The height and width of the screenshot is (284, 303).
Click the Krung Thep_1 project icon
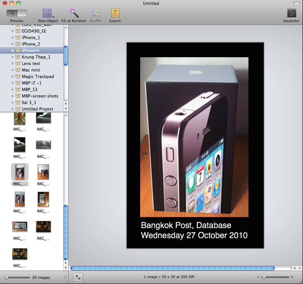pos(18,57)
